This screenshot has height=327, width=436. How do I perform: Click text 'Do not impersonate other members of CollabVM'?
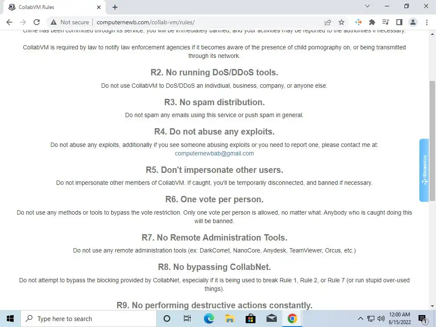pyautogui.click(x=120, y=183)
